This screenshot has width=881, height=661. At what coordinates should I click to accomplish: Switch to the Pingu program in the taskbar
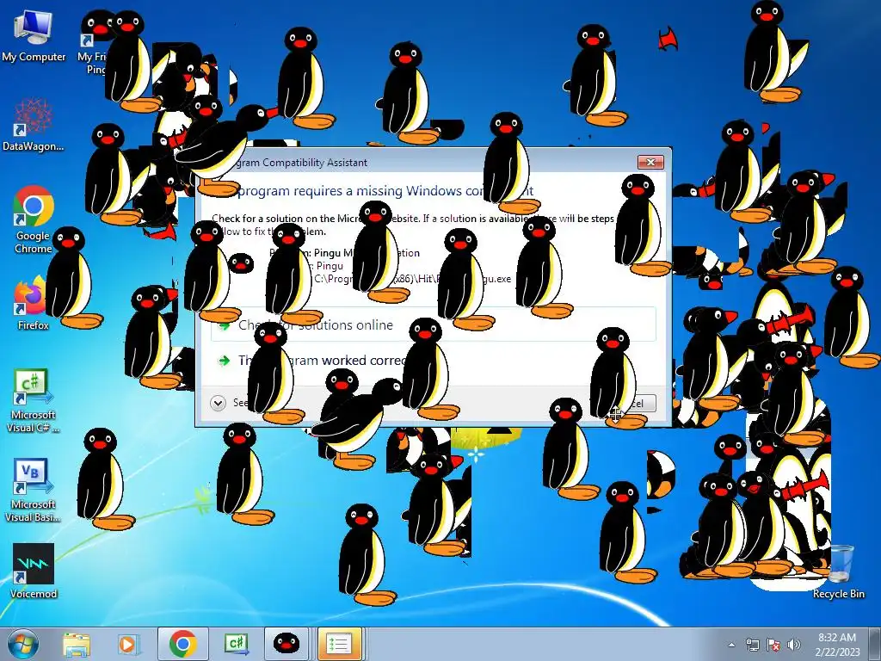click(x=286, y=644)
